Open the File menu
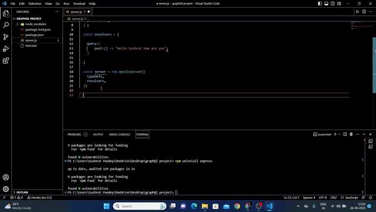Viewport: 376px width, 212px height. (13, 4)
